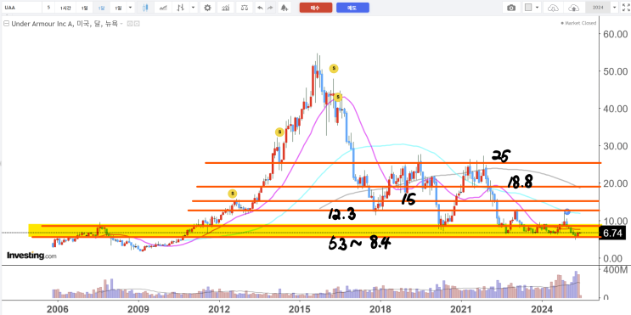Select the highlighted 1달 interval
Screen dimensions: 631x315
(101, 8)
